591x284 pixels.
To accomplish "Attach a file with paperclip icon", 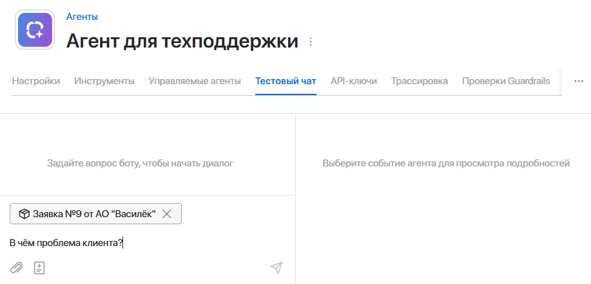I will pos(16,268).
